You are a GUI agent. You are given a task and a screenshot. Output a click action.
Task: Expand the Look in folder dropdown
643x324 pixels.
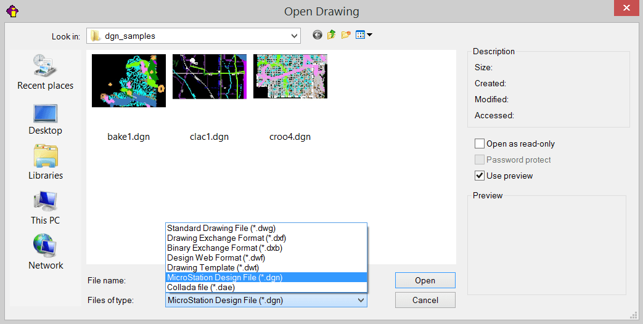pos(294,36)
